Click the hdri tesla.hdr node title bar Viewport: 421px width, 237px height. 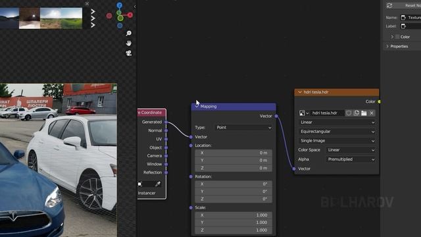point(337,92)
